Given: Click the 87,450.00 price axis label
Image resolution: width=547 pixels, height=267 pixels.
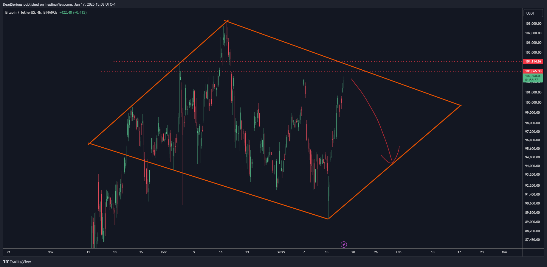Looking at the screenshot, I should [532, 240].
